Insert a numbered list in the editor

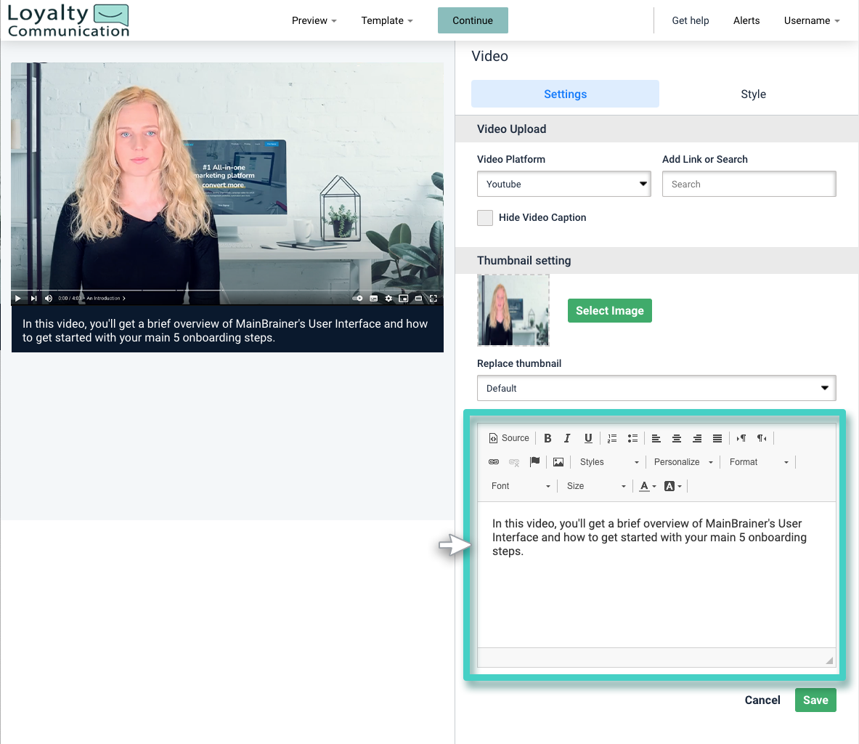[x=612, y=437]
